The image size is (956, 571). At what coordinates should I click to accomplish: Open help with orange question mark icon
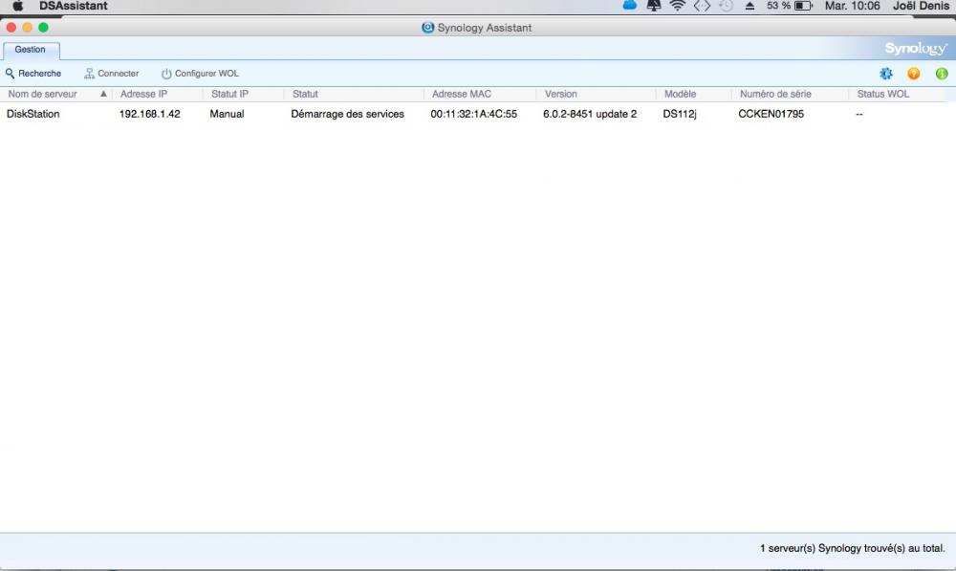click(914, 74)
